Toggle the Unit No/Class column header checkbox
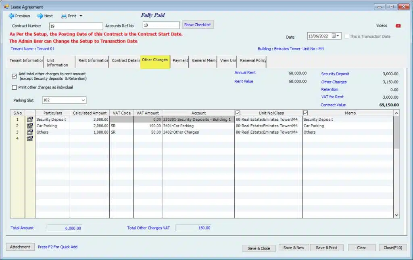Screen dimensions: 413x260 pyautogui.click(x=238, y=113)
